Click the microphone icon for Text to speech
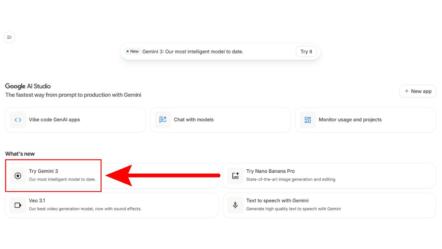Viewport: 442px width, 249px height. (235, 205)
